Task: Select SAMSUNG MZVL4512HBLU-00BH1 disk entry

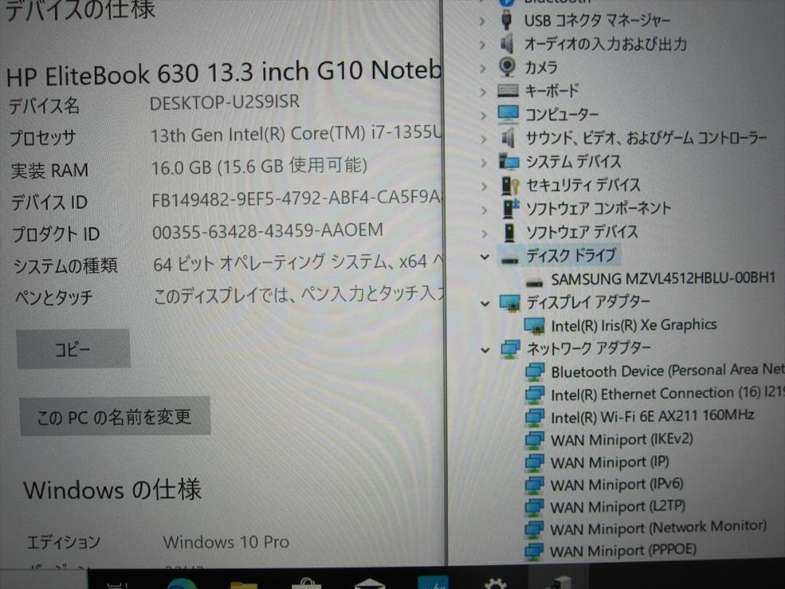Action: pos(663,279)
